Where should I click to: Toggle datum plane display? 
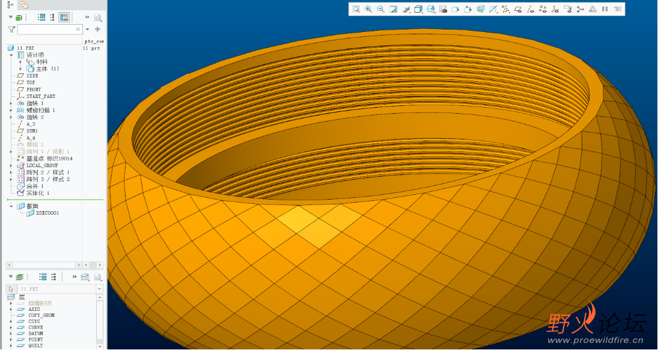[518, 9]
